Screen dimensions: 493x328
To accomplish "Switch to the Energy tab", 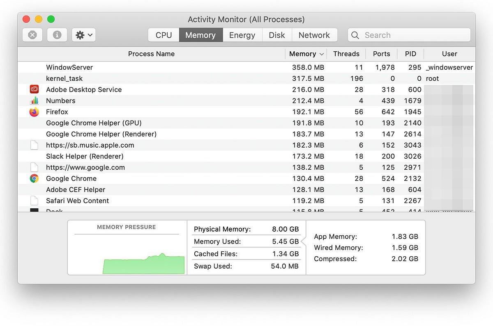I will (x=242, y=35).
